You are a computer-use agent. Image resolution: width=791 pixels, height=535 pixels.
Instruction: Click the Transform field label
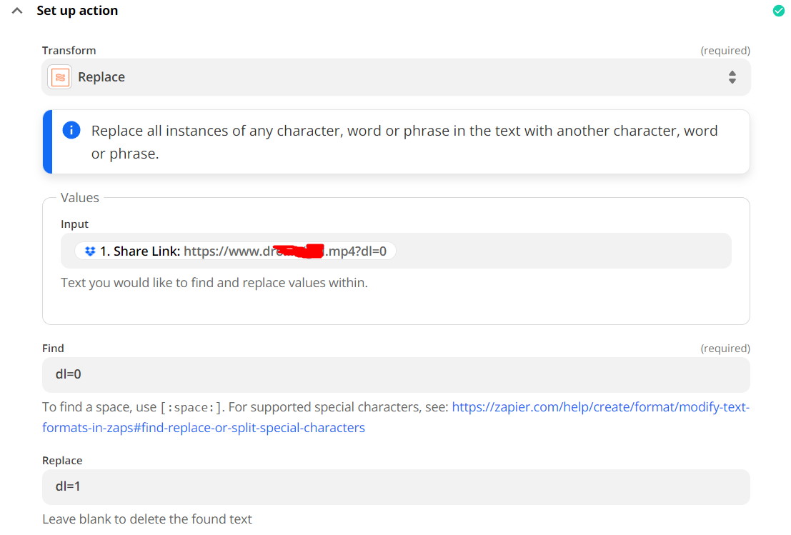click(x=69, y=51)
